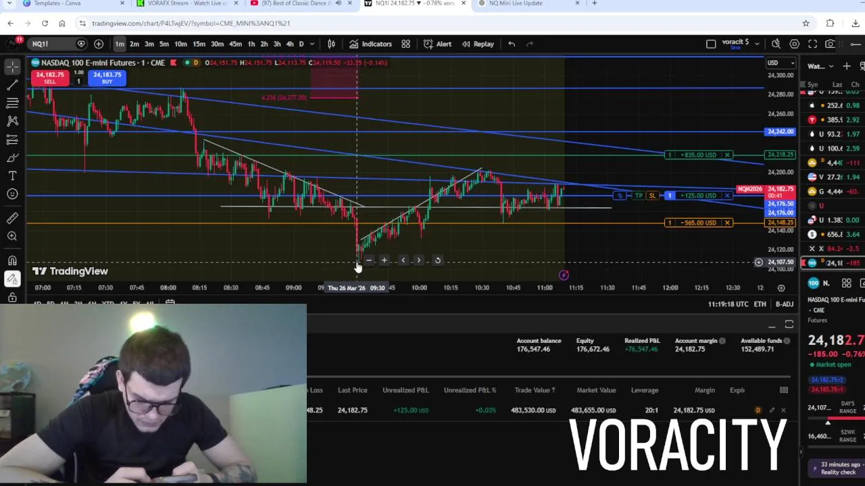The width and height of the screenshot is (865, 486).
Task: Select the crosshair cursor tool
Action: pos(12,66)
